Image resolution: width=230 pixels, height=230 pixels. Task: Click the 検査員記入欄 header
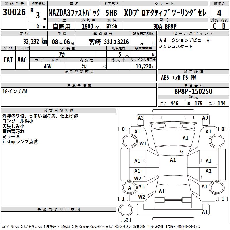point(59,111)
